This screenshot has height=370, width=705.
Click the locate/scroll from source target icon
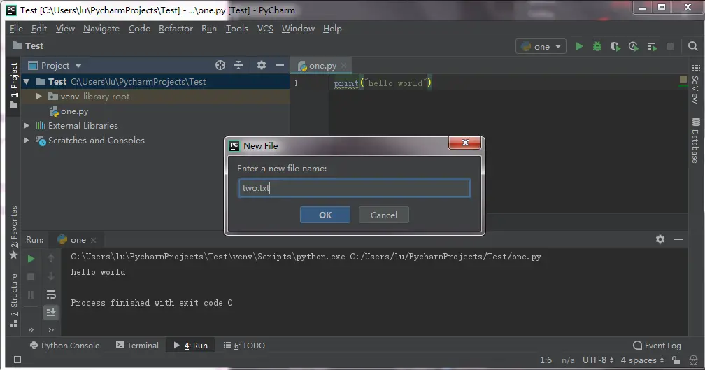coord(220,65)
